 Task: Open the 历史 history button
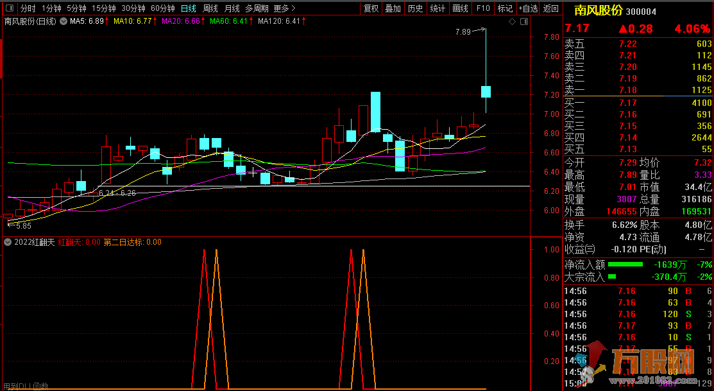(x=415, y=8)
